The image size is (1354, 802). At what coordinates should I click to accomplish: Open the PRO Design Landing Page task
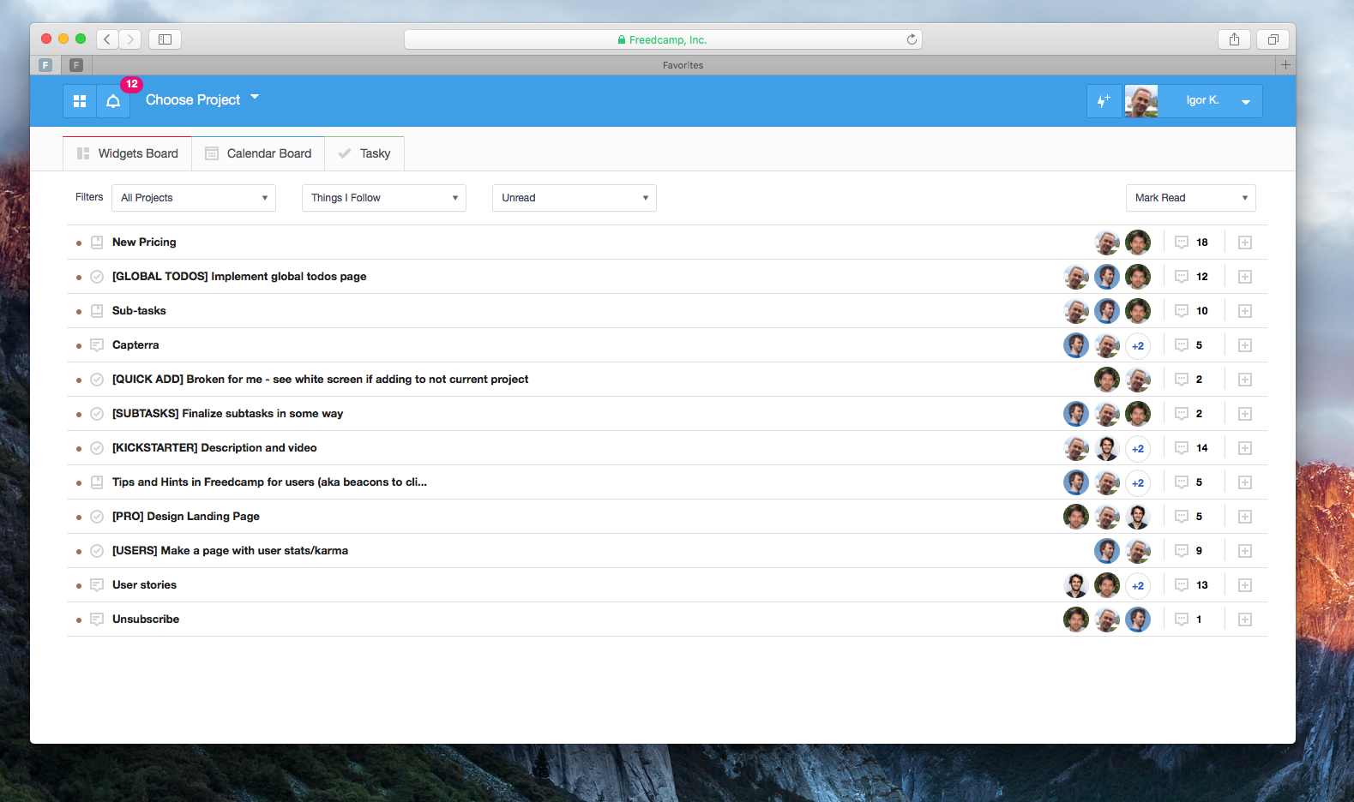pos(186,517)
